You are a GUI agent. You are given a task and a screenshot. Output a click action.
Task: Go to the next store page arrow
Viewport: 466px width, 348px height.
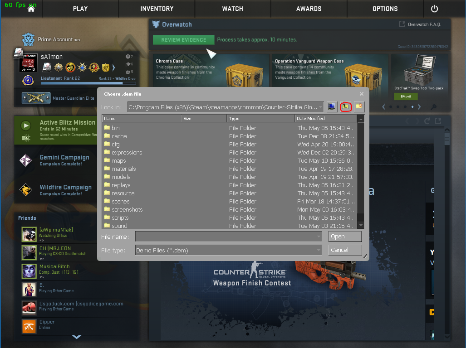(419, 107)
